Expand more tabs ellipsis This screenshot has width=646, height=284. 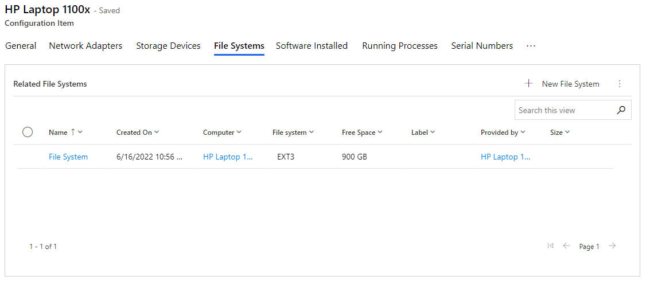pos(531,46)
